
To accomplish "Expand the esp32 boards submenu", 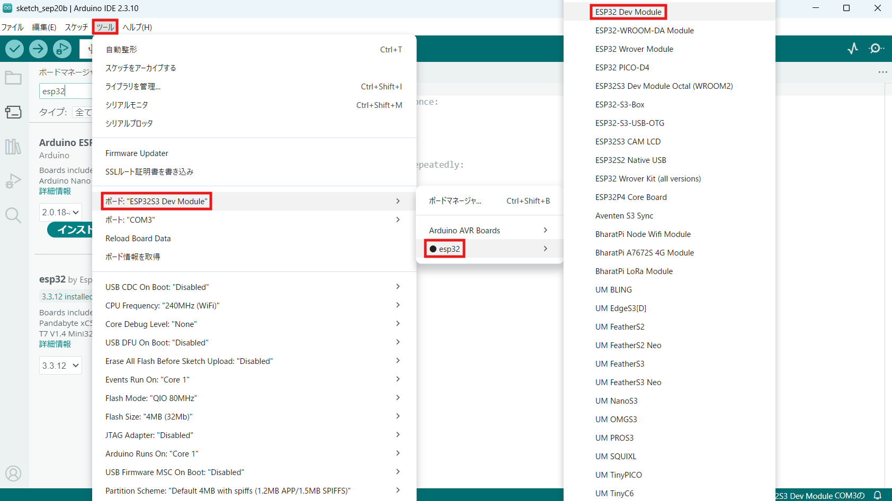I will coord(489,249).
